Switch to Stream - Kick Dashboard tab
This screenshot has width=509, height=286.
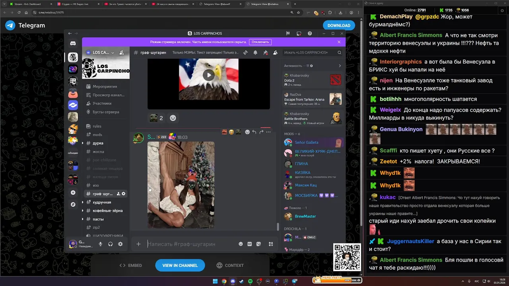click(x=30, y=4)
